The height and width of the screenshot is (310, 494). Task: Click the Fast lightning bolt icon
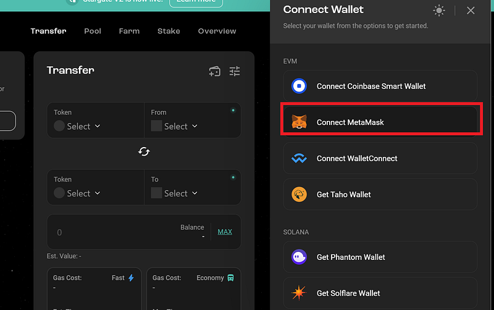pos(131,277)
